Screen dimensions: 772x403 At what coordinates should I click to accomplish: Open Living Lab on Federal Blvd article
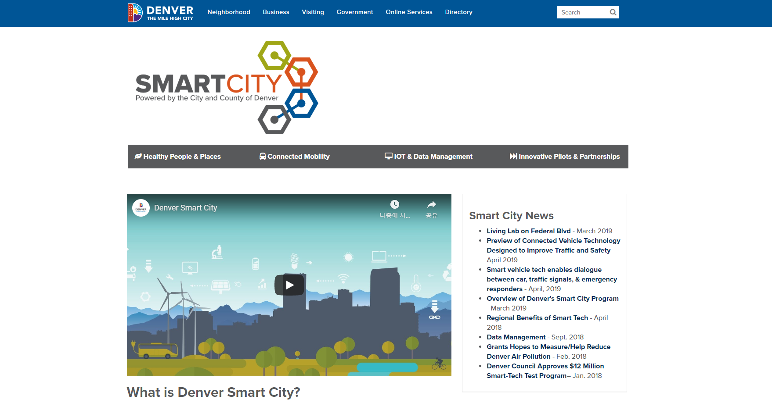pyautogui.click(x=528, y=231)
